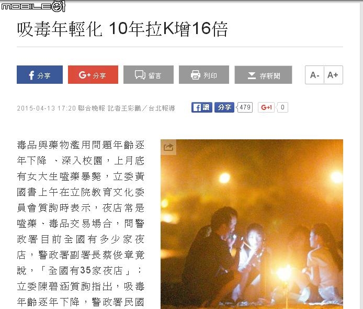
Task: Click the download arrow icon in 存新聞
Action: (252, 75)
